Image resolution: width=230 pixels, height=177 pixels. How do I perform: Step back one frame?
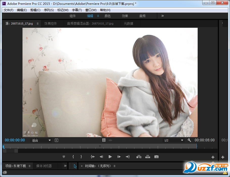tap(101, 157)
